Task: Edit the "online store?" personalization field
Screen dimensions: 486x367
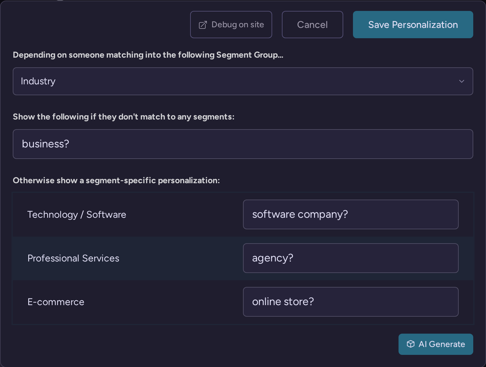Action: tap(351, 302)
